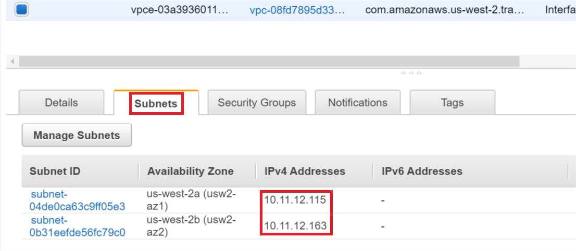Viewport: 576px width, 251px height.
Task: Open the subnet-0b31eefde56fc79c0 link
Action: [x=78, y=226]
